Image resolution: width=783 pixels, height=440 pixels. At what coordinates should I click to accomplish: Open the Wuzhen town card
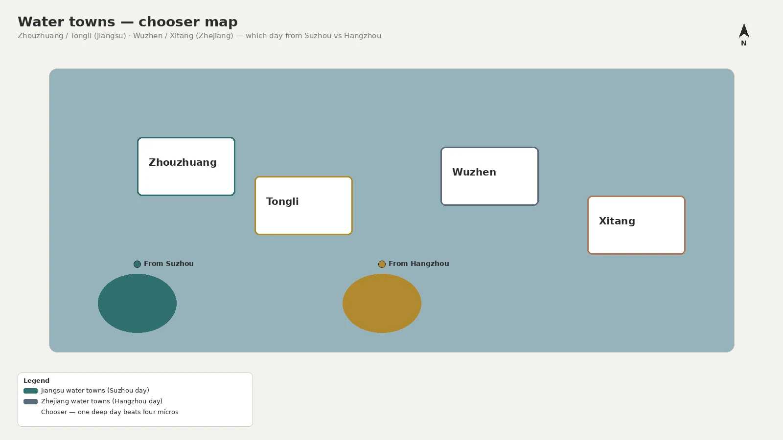tap(489, 176)
